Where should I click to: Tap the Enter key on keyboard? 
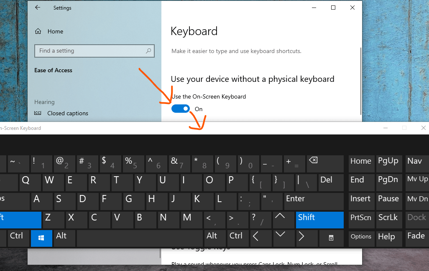point(314,201)
